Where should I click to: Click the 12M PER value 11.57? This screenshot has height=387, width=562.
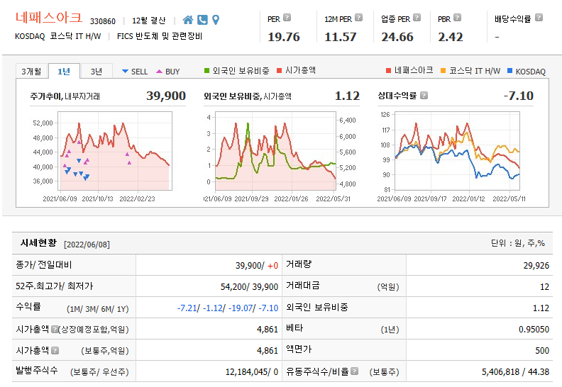341,37
